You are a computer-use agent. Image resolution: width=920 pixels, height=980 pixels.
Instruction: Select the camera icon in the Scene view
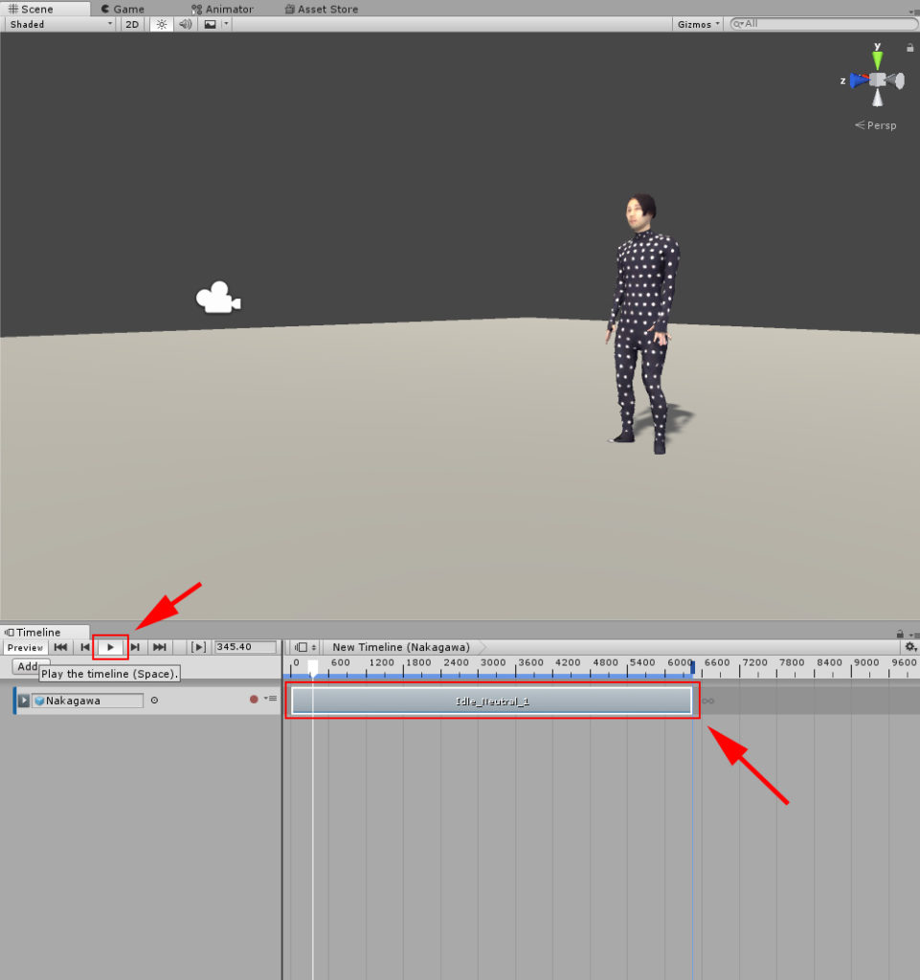217,298
